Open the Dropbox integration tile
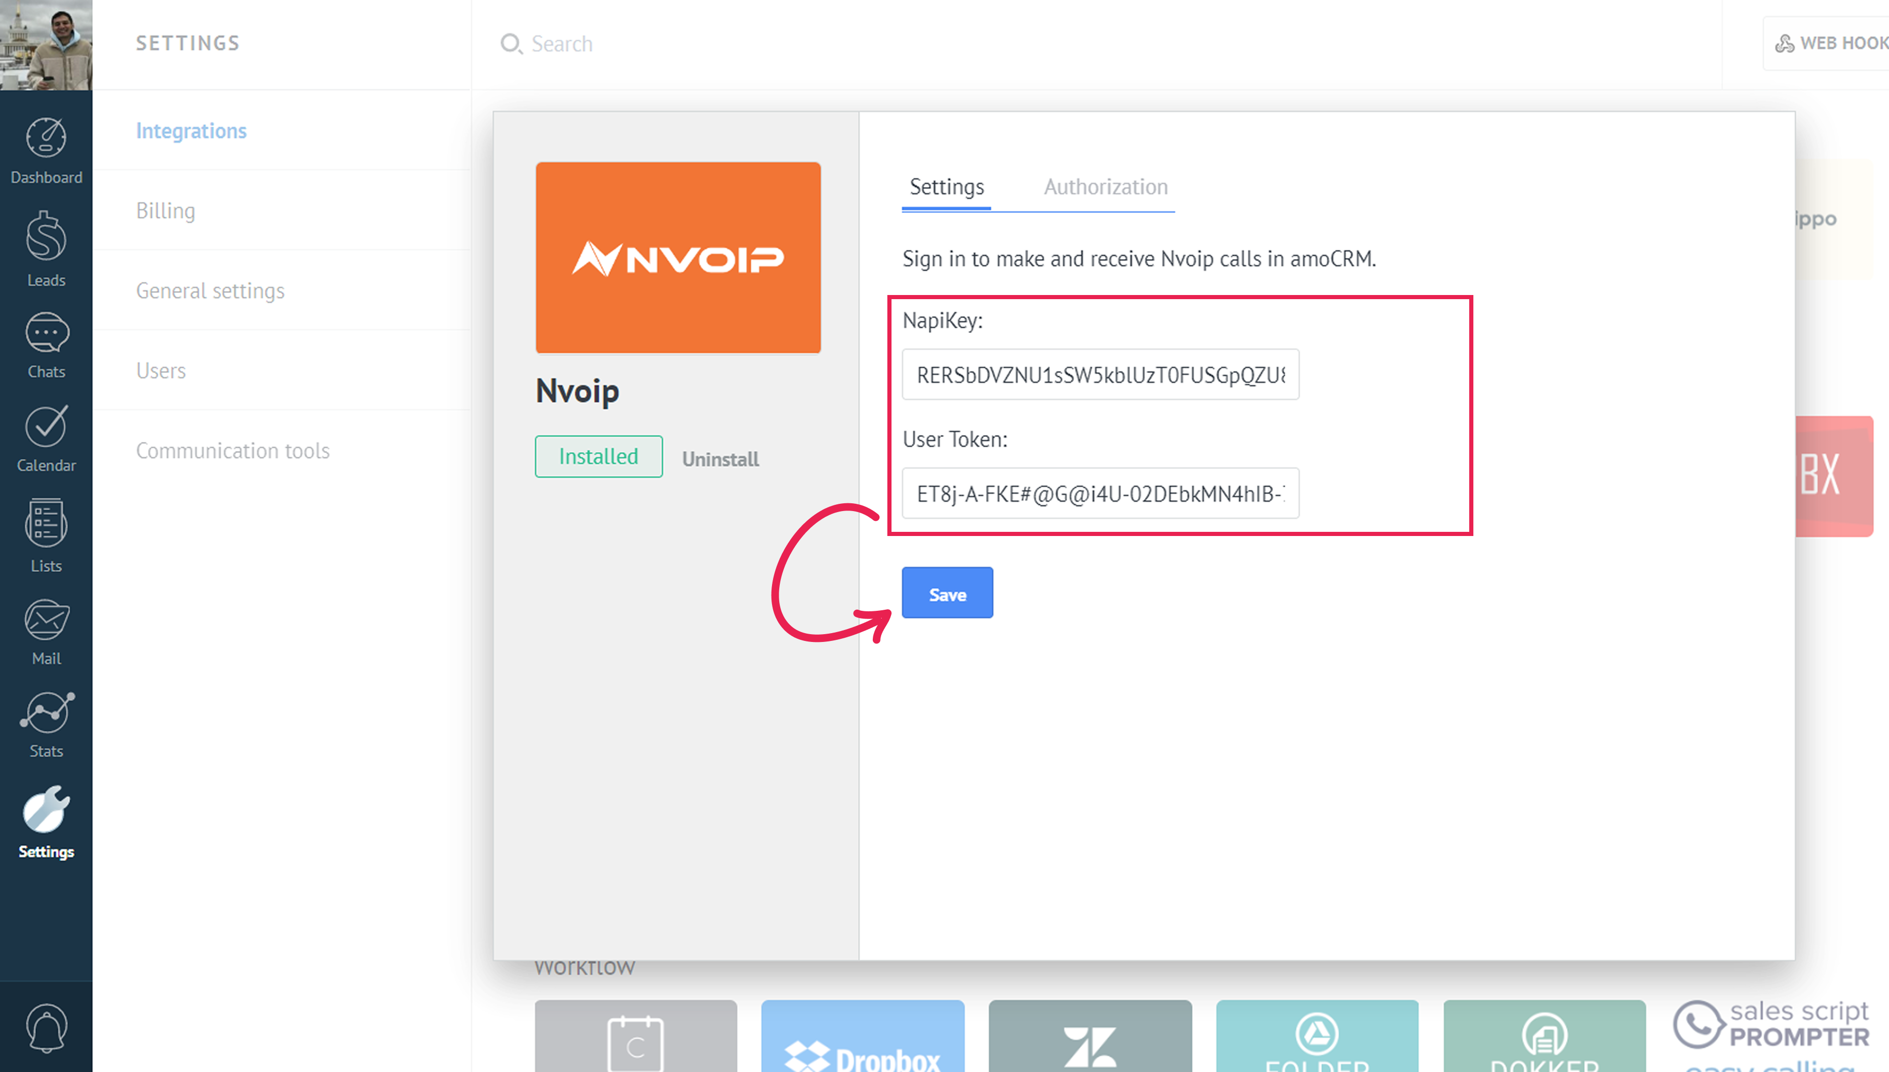 pyautogui.click(x=862, y=1036)
